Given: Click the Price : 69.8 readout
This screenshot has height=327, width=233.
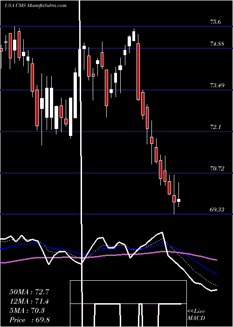Looking at the screenshot, I should (29, 320).
